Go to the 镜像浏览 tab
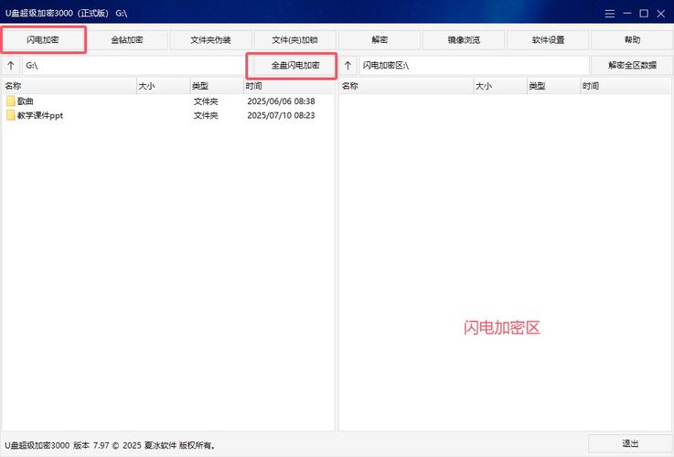Image resolution: width=674 pixels, height=457 pixels. coord(464,40)
